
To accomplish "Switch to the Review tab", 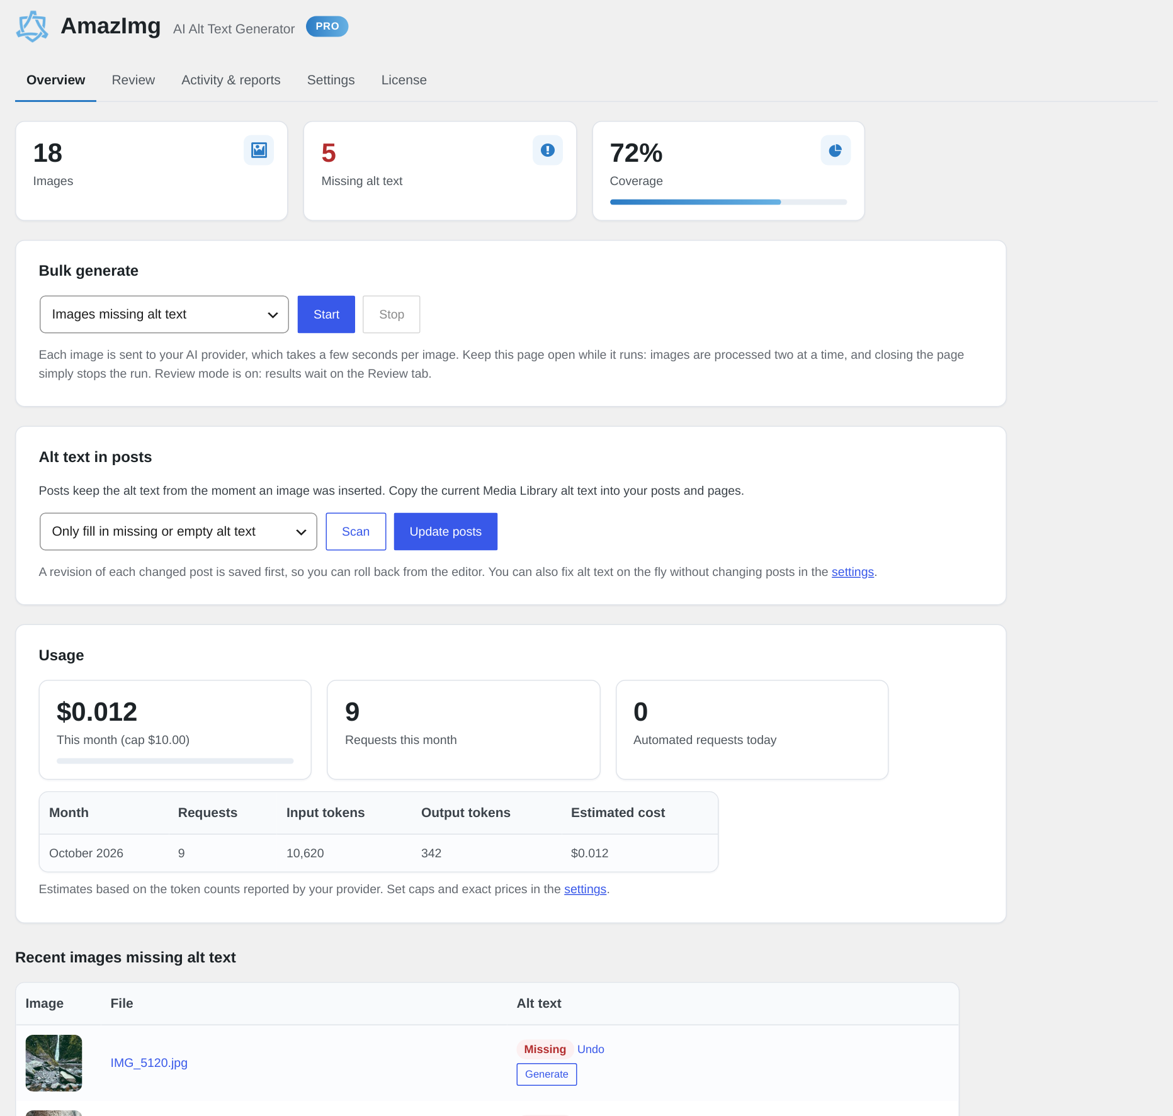I will 133,80.
